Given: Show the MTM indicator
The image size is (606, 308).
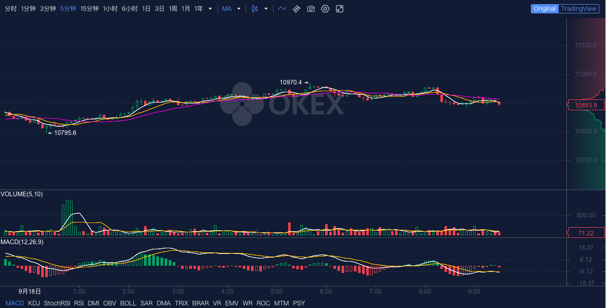Looking at the screenshot, I should [x=281, y=303].
